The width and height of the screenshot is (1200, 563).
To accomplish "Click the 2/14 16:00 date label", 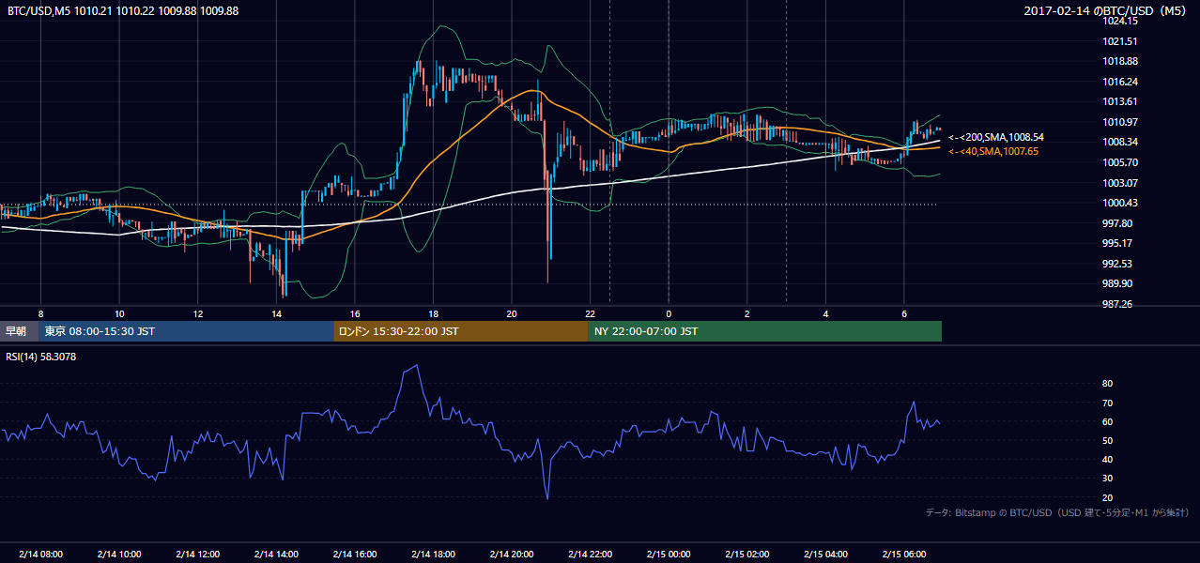I will (x=355, y=554).
